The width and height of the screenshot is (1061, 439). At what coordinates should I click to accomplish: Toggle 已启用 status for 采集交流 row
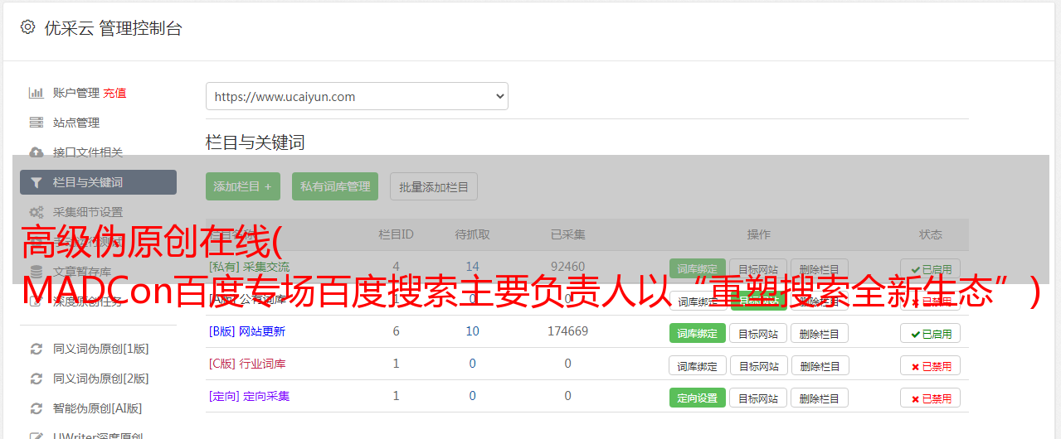[x=931, y=269]
